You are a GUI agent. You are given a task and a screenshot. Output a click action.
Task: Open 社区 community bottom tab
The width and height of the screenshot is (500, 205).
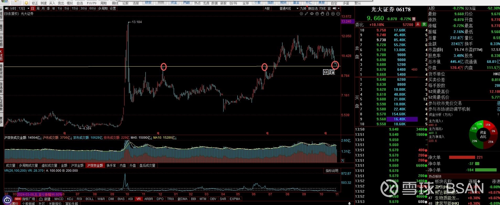(42, 203)
